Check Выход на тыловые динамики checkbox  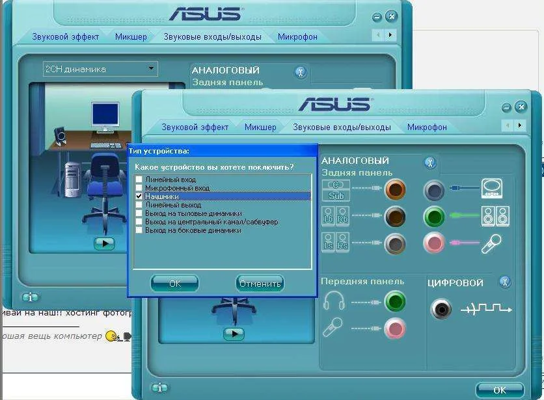pyautogui.click(x=139, y=213)
